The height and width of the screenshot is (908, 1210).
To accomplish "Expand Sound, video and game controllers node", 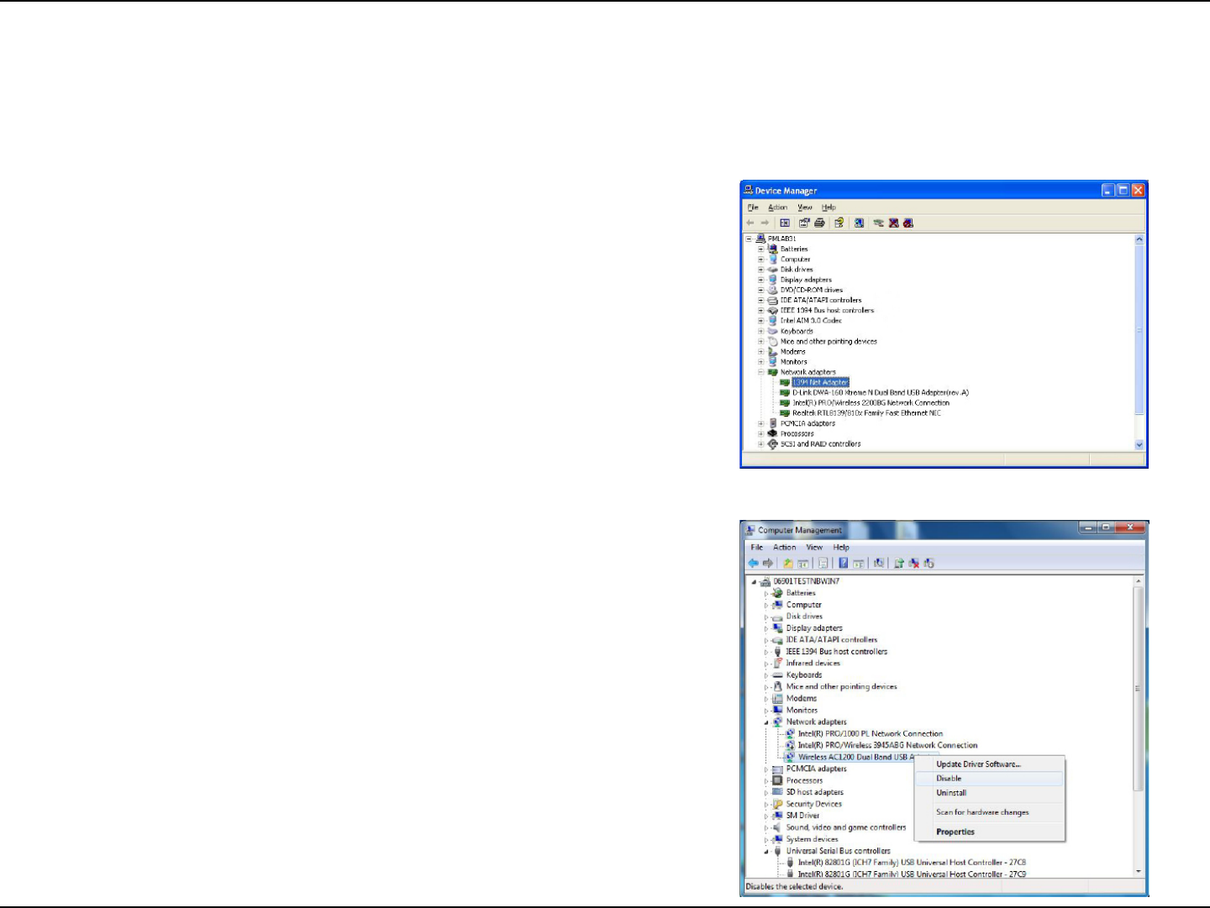I will [x=766, y=827].
